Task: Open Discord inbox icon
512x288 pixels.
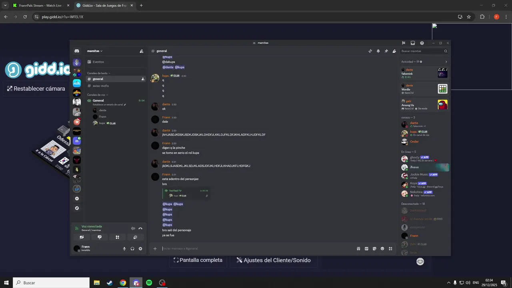Action: click(x=413, y=43)
